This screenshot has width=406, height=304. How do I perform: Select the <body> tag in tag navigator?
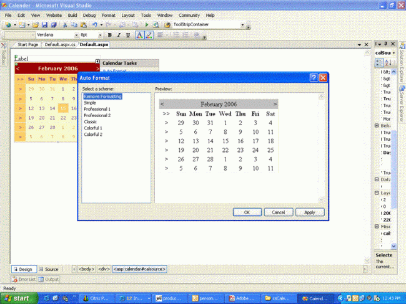(86, 269)
